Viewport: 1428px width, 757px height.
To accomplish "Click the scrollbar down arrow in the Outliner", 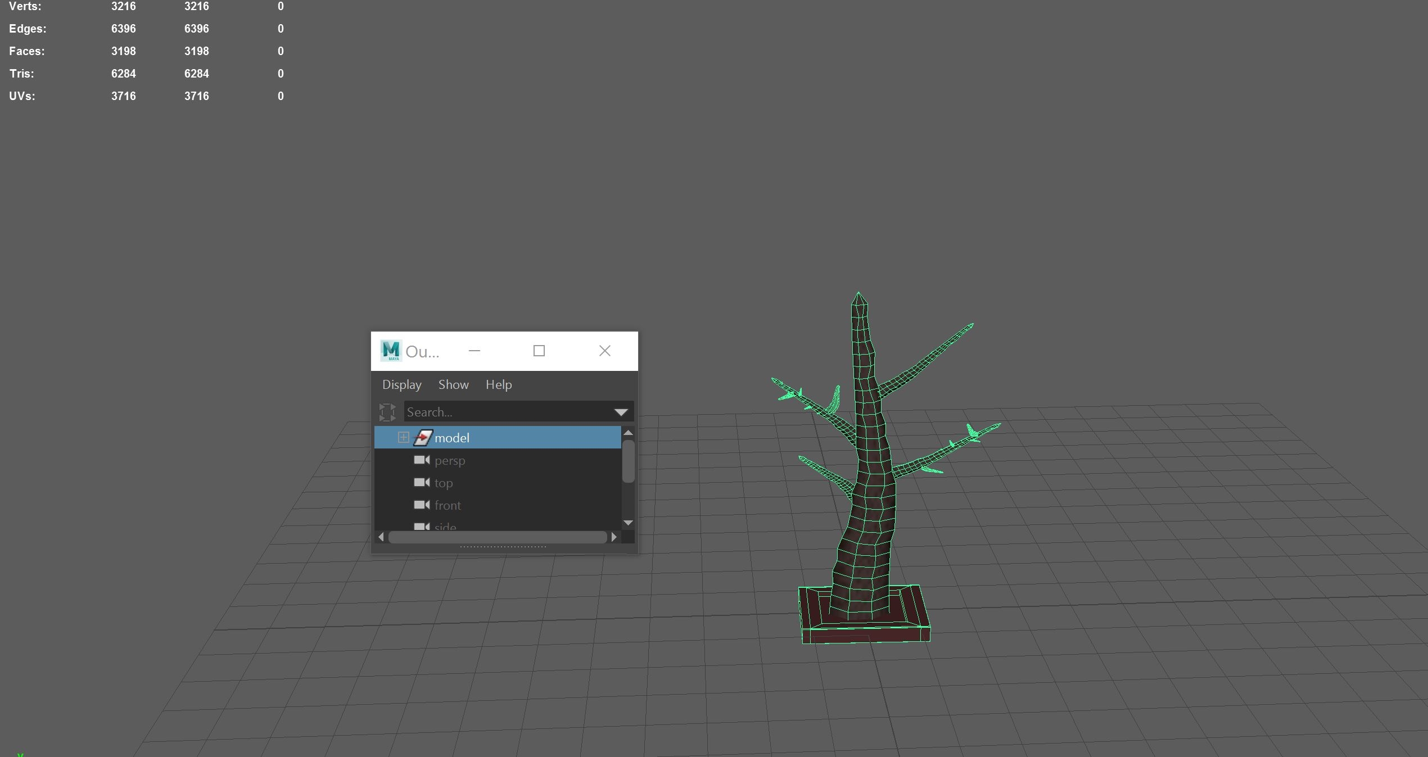I will tap(628, 523).
